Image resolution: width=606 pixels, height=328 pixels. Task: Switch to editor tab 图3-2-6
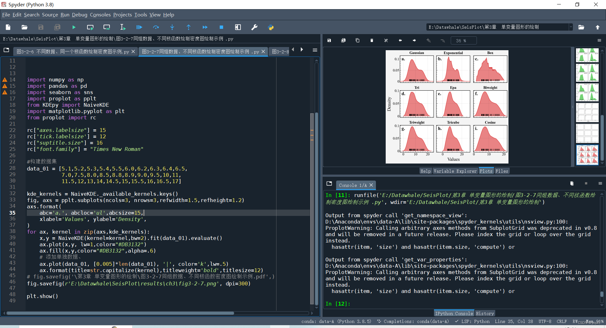[x=73, y=51]
